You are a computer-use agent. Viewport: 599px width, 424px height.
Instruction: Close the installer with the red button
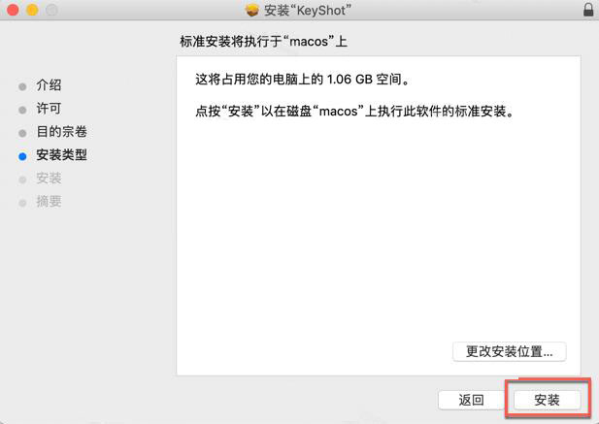(x=13, y=10)
